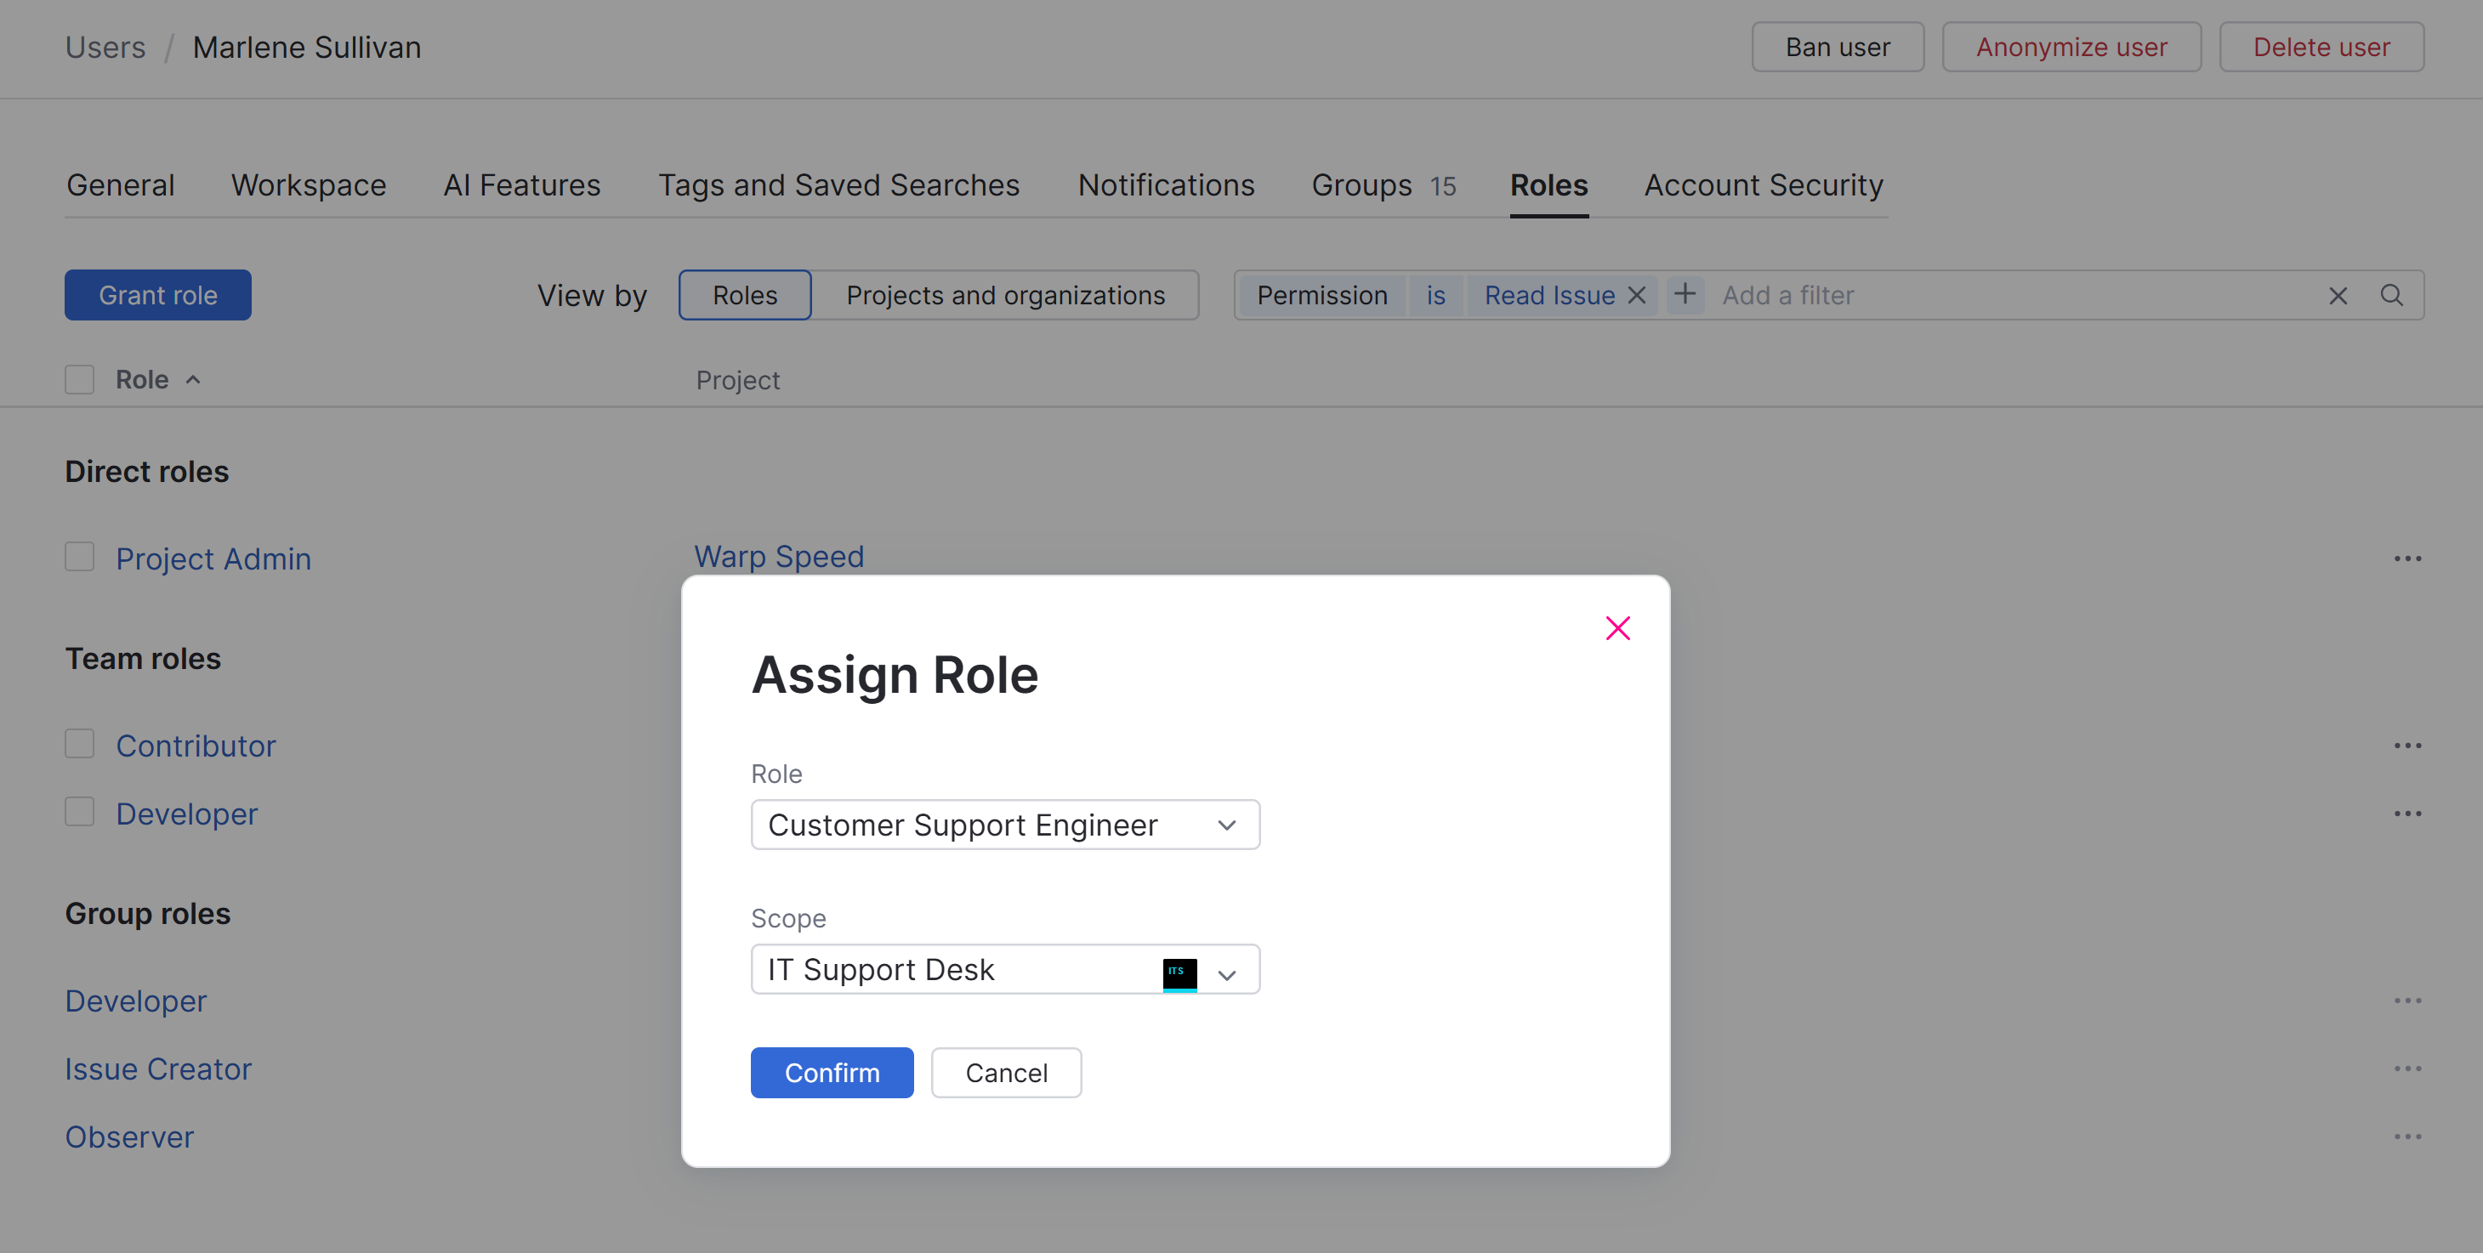This screenshot has width=2483, height=1253.
Task: Click Cancel in Assign Role dialog
Action: coord(1005,1073)
